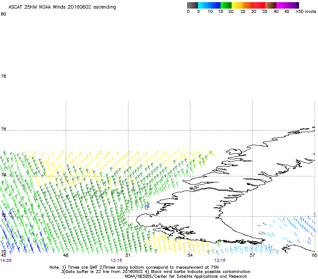Image resolution: width=318 pixels, height=279 pixels.
Task: Click the cyan-blue 5-15 knots color segment
Action: point(209,5)
